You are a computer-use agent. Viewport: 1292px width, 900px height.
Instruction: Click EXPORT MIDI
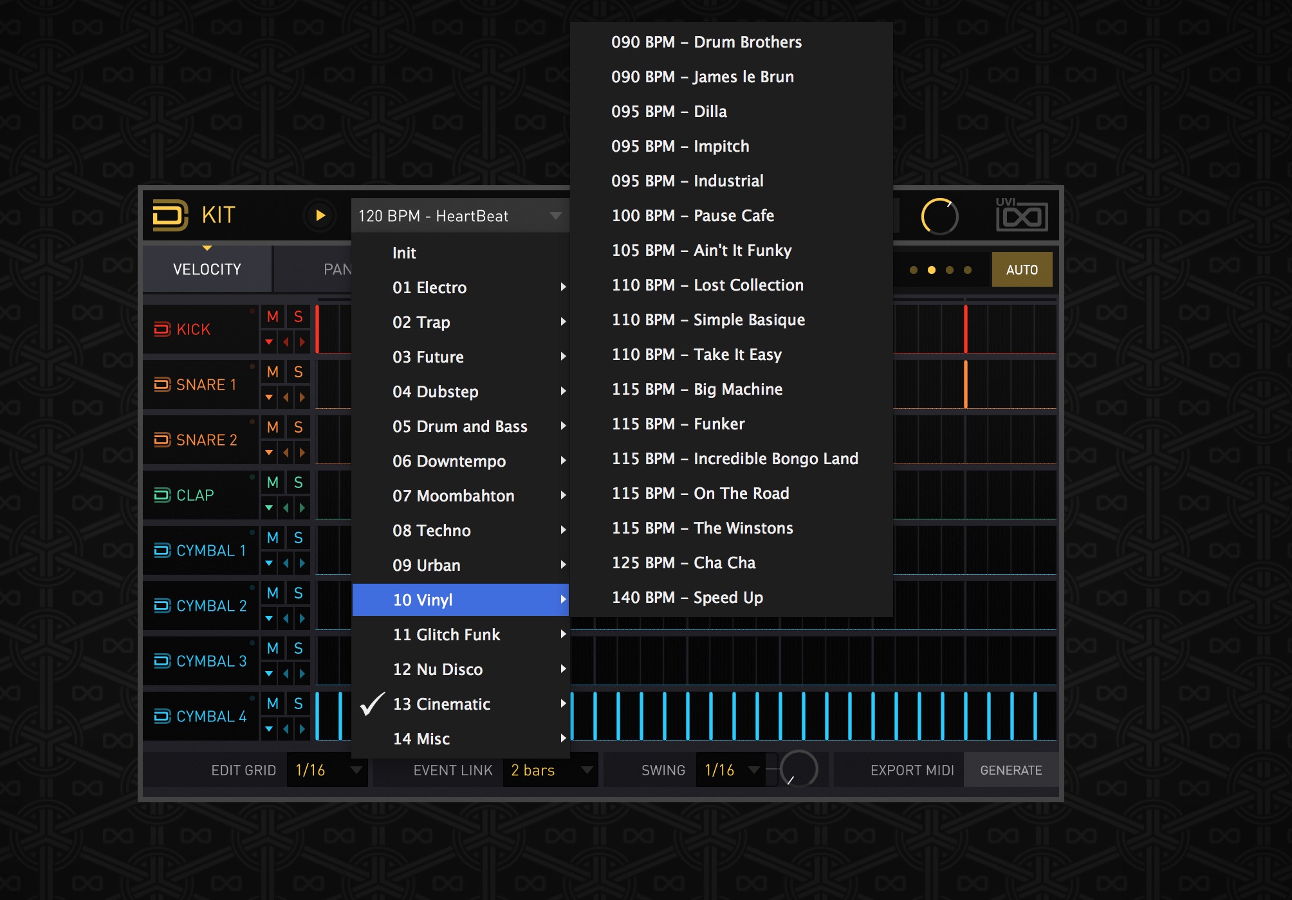912,770
